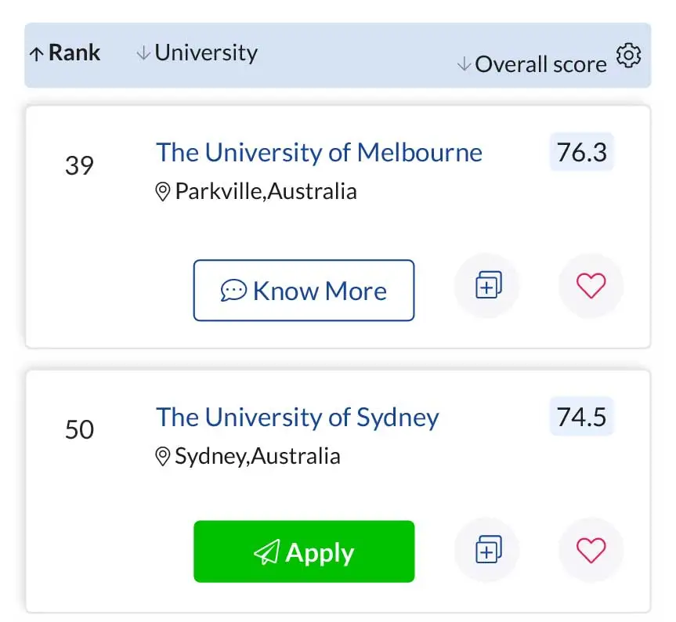Select the 74.5 overall score badge
The image size is (676, 622).
[x=581, y=417]
